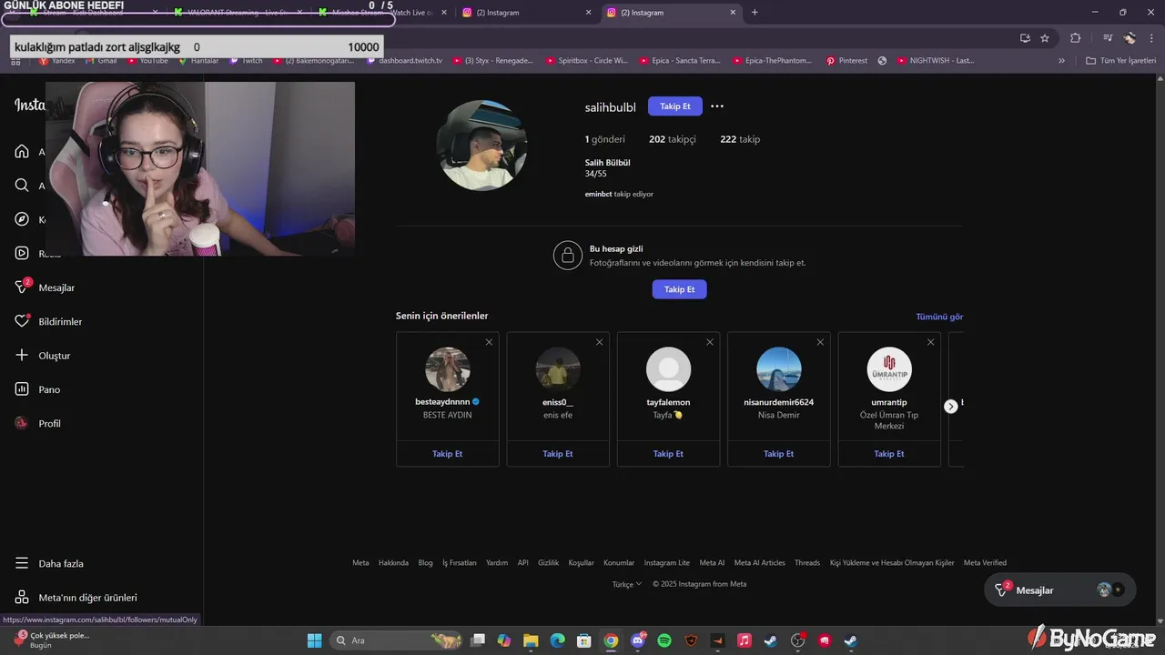The image size is (1165, 655).
Task: Open Reels via sidebar video icon
Action: pyautogui.click(x=22, y=253)
